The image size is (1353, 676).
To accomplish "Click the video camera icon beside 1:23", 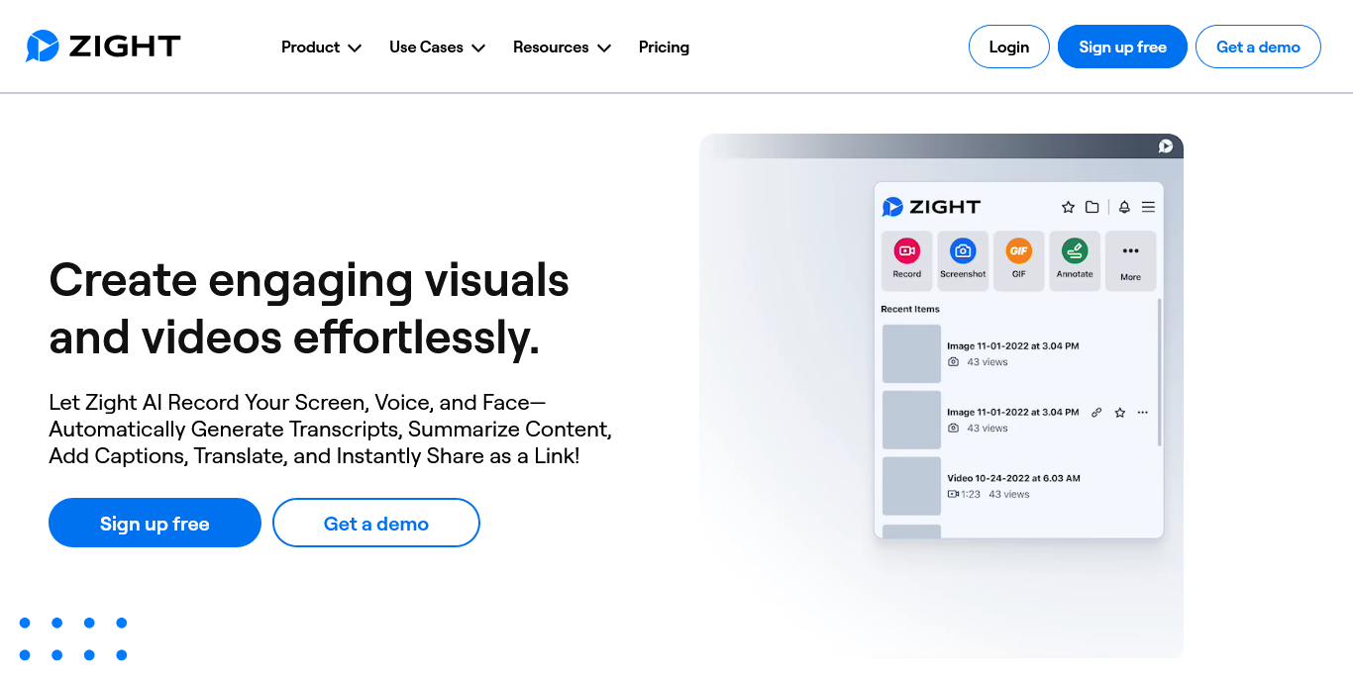I will [953, 494].
